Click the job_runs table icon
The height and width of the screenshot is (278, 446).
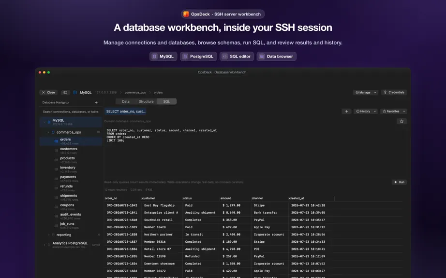click(56, 225)
